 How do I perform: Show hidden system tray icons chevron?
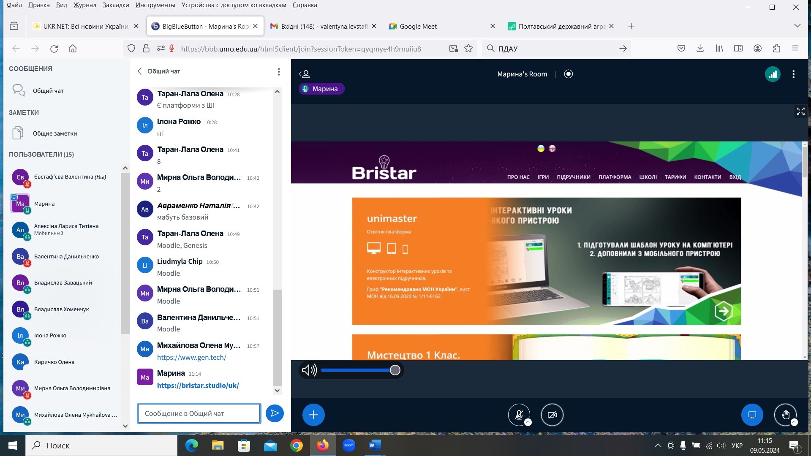pos(658,445)
